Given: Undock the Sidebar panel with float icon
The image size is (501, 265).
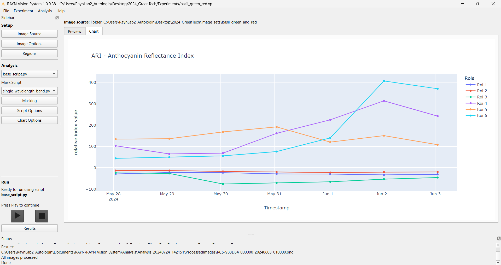Looking at the screenshot, I should pyautogui.click(x=57, y=17).
